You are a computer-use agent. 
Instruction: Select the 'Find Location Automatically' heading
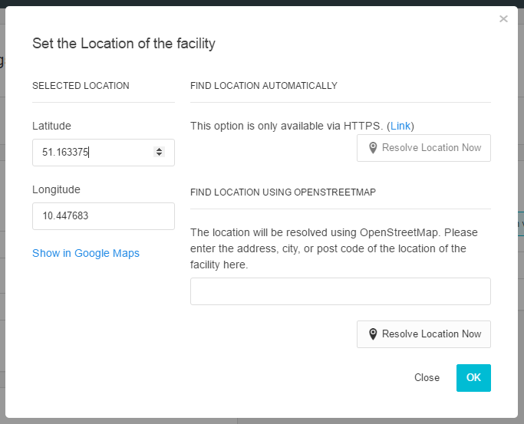click(x=264, y=86)
